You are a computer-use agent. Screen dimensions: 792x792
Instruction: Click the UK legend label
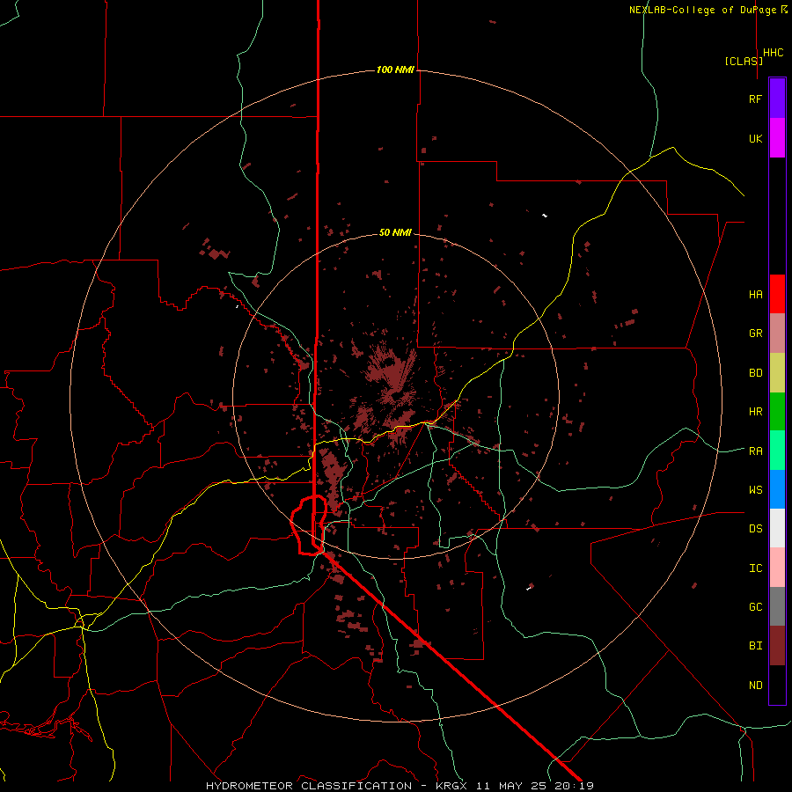(755, 138)
